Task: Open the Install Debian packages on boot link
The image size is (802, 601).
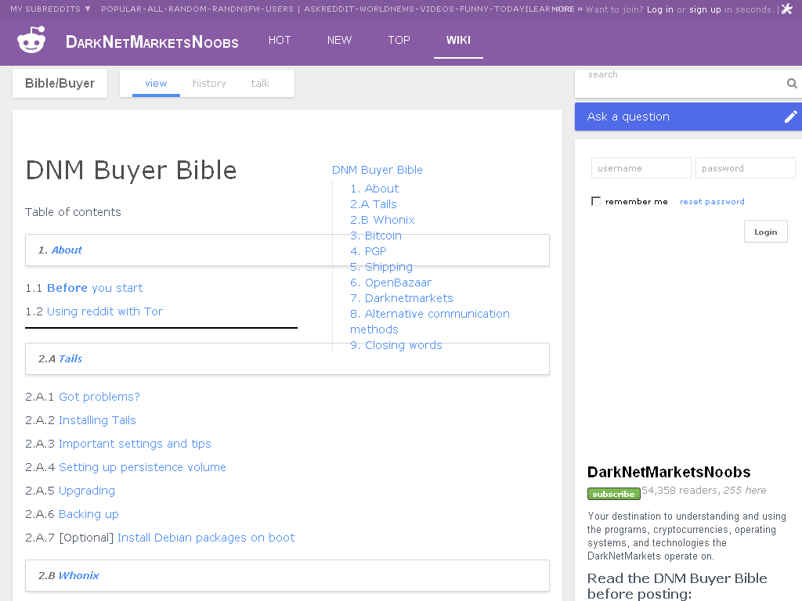Action: click(206, 538)
